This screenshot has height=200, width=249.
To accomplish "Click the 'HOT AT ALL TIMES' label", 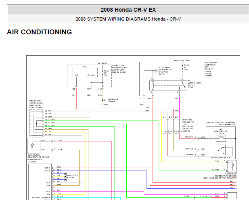I will pyautogui.click(x=182, y=61).
